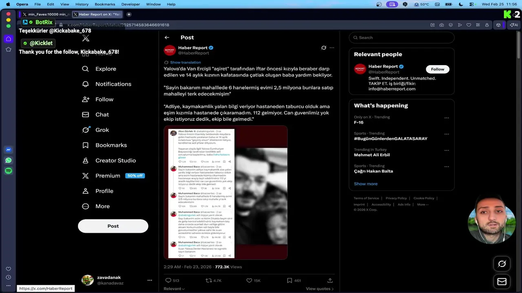Open Premium 50% off item
This screenshot has height=293, width=522.
point(113,176)
